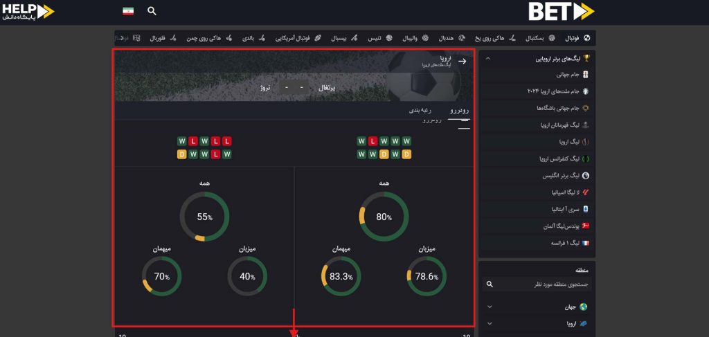
Task: Click the Ligue 1 (لیگ ۱ فرانسه) flag icon
Action: 586,243
